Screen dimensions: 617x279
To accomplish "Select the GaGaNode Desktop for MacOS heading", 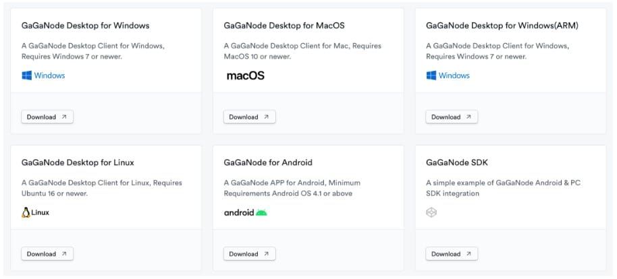I will [x=284, y=26].
